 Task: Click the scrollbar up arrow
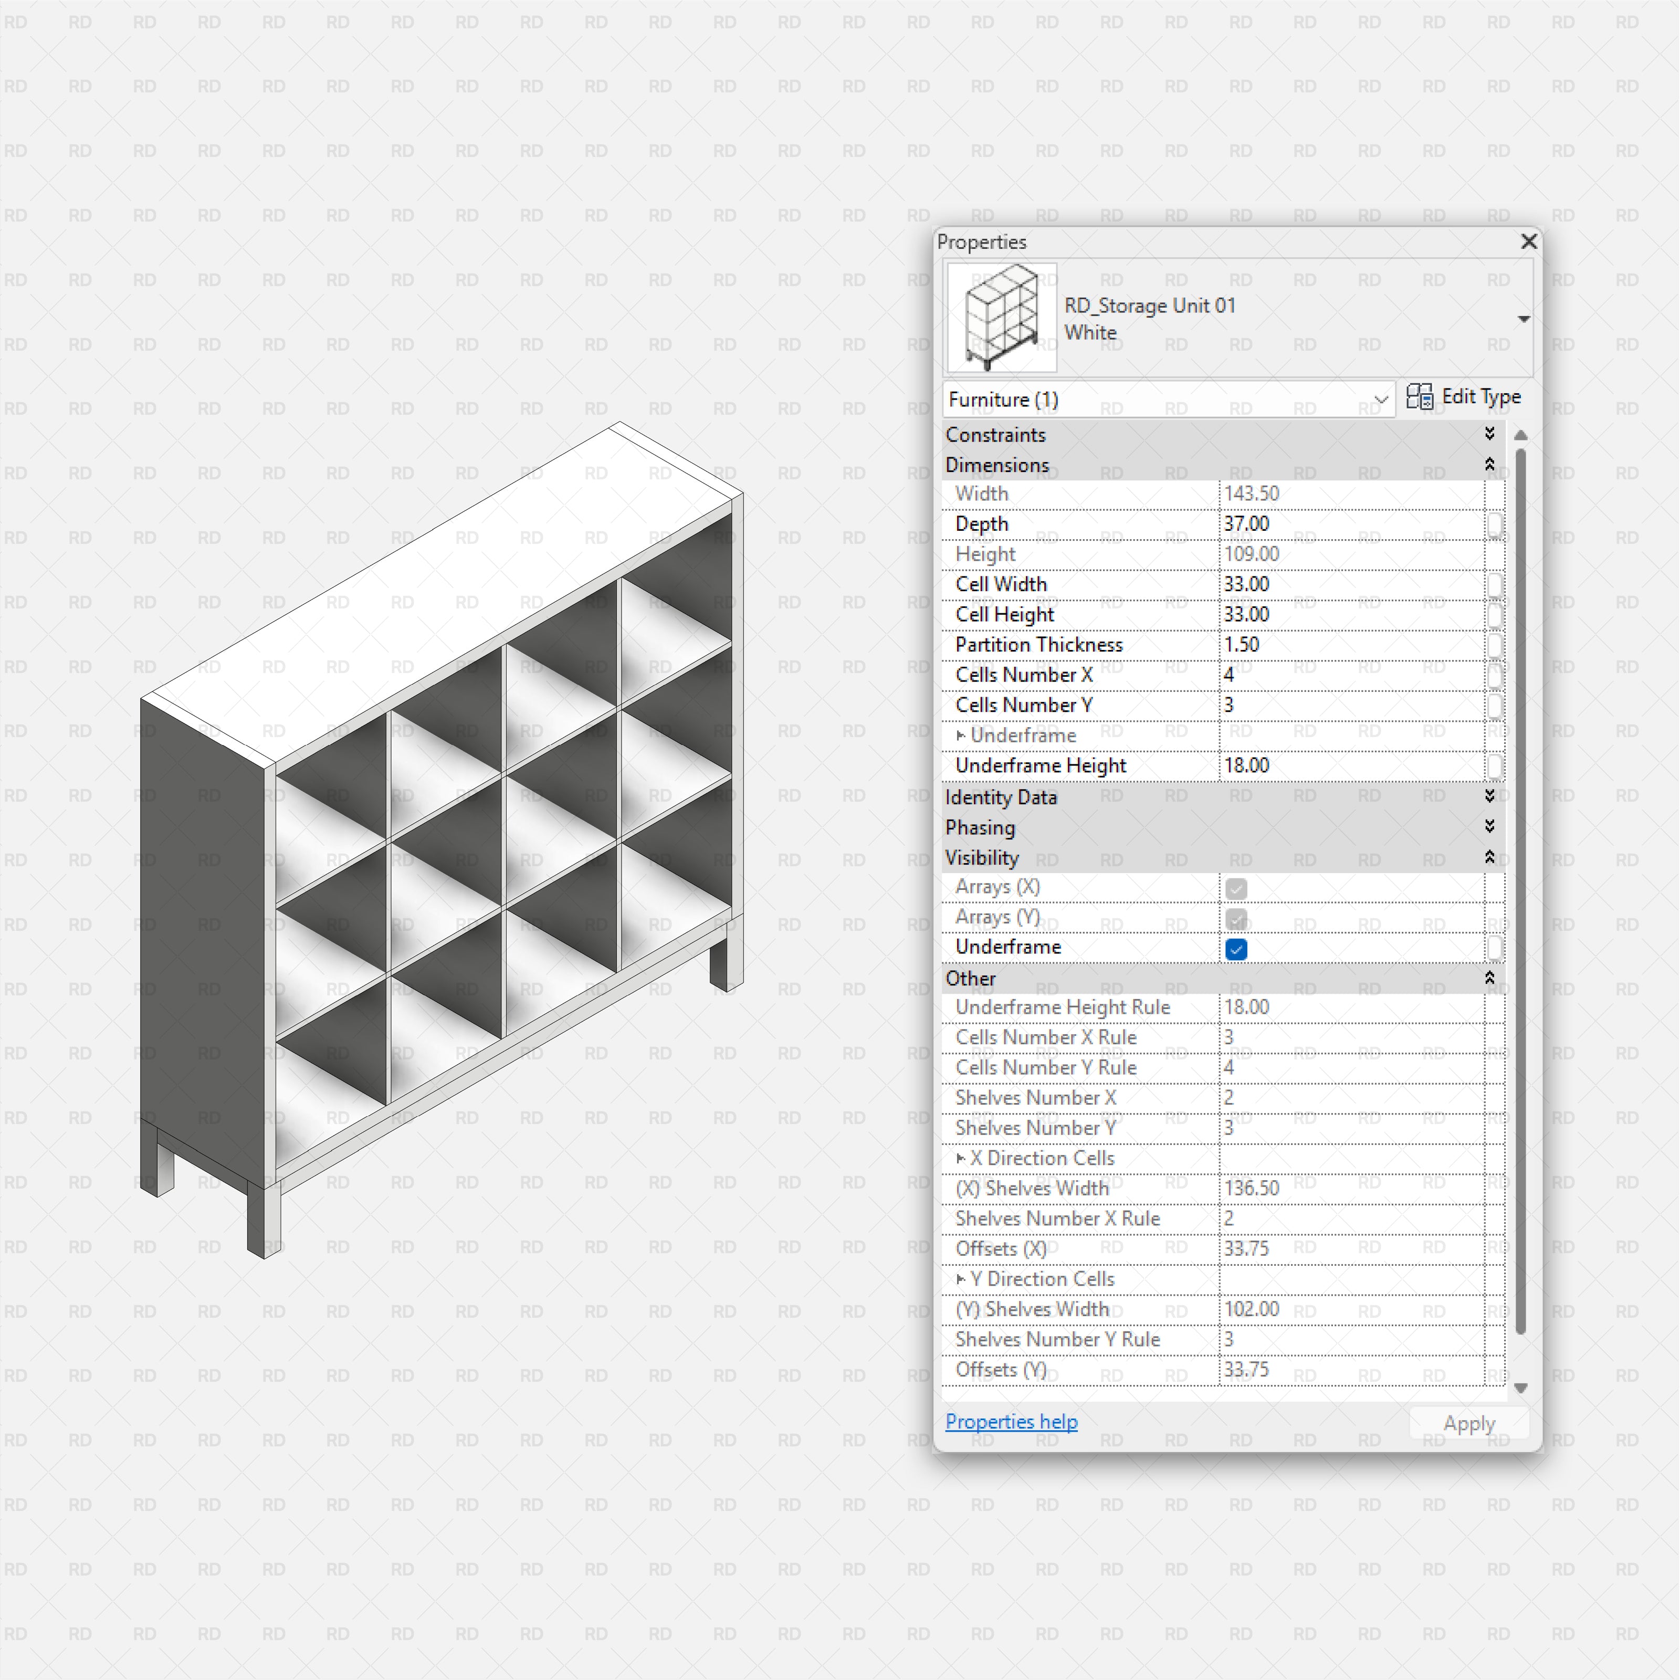click(1521, 435)
